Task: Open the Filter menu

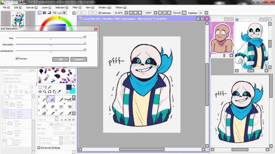Action: point(77,8)
